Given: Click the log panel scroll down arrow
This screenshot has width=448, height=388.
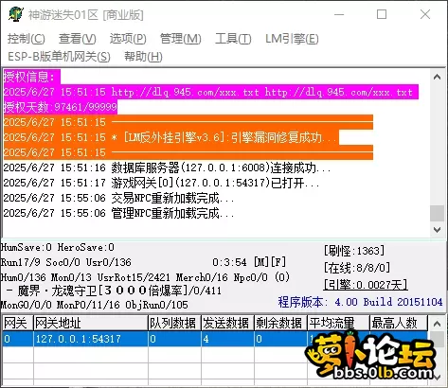Looking at the screenshot, I should [438, 230].
